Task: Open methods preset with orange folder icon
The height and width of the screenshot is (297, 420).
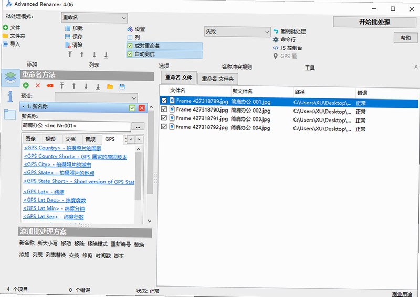Action: click(x=110, y=86)
